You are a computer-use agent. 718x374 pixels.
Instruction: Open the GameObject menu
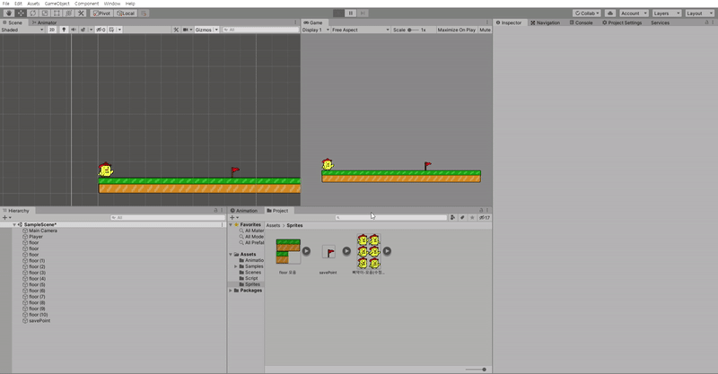57,4
